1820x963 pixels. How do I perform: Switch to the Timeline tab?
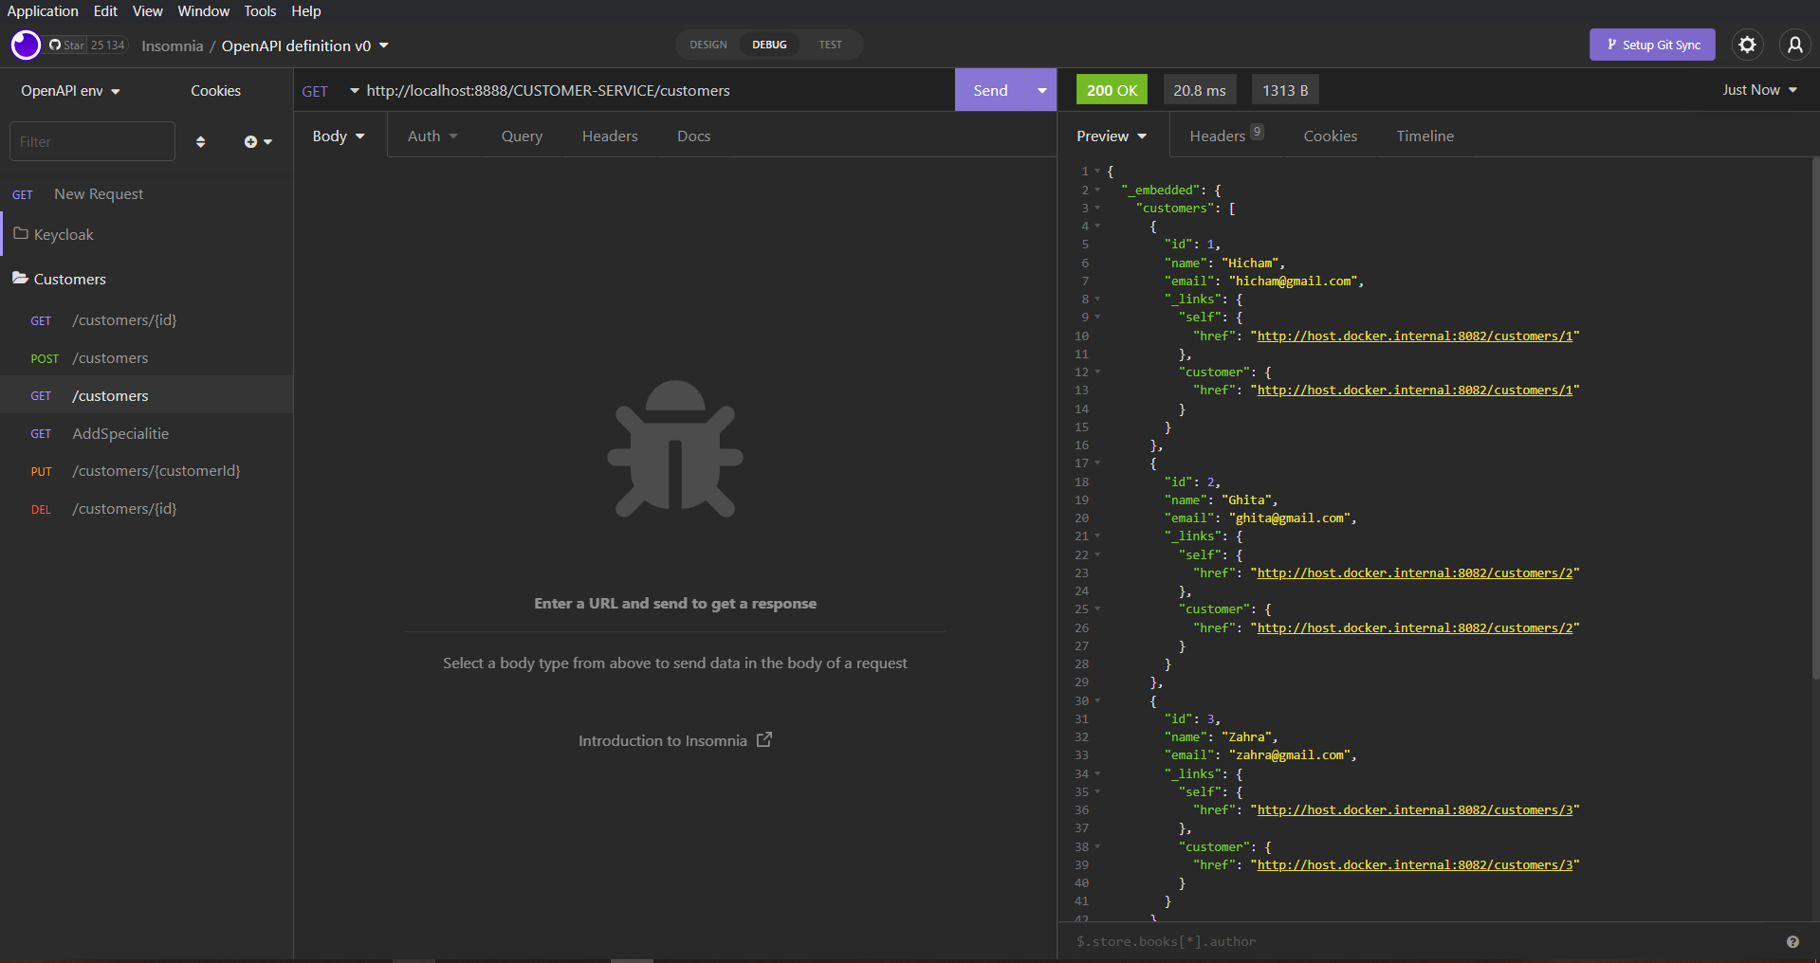1425,136
